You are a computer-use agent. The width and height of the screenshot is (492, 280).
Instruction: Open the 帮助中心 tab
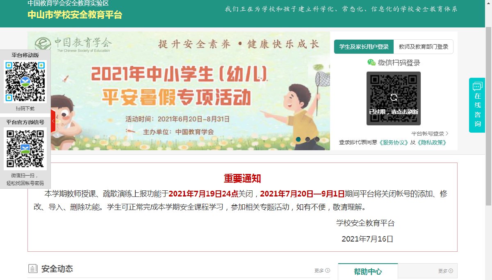[368, 271]
